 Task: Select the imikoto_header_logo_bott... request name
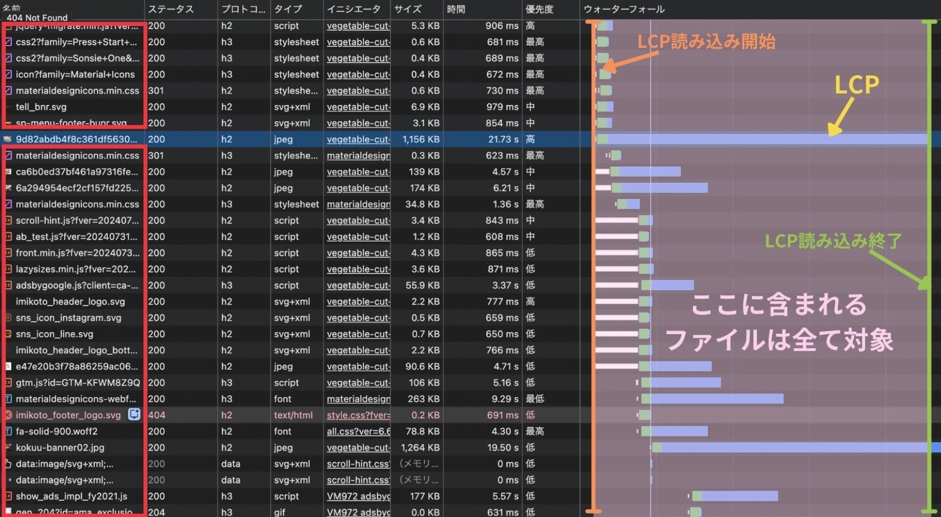click(x=77, y=350)
